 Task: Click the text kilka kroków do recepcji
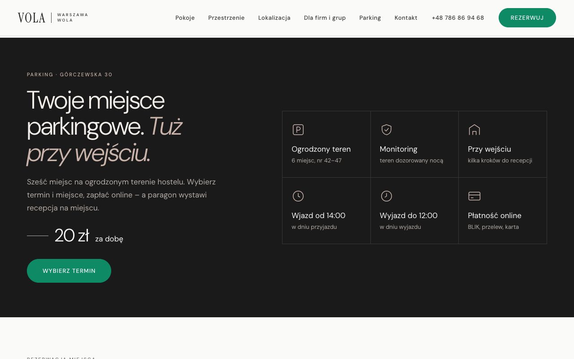click(500, 161)
